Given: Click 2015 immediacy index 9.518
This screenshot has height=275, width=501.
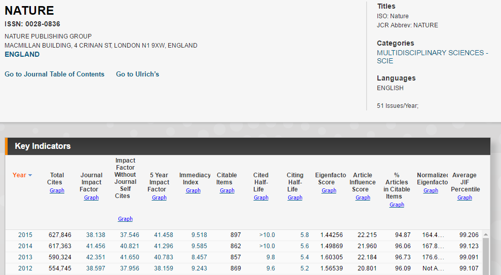Looking at the screenshot, I should click(x=200, y=235).
